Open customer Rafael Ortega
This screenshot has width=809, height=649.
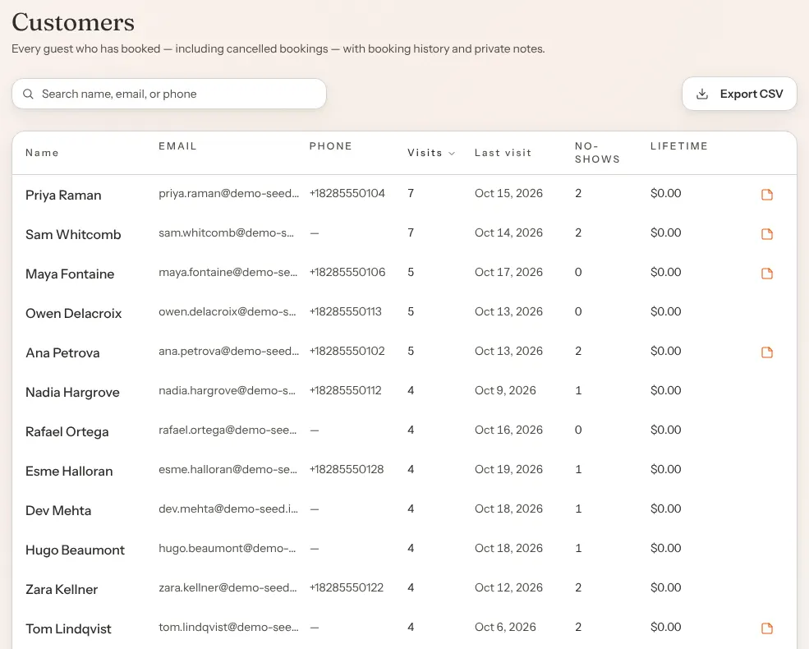(67, 432)
